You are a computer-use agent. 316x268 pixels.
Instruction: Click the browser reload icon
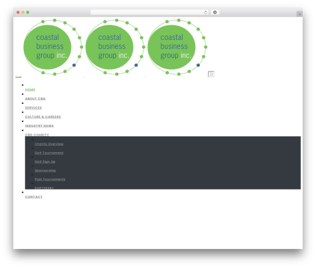pos(205,13)
